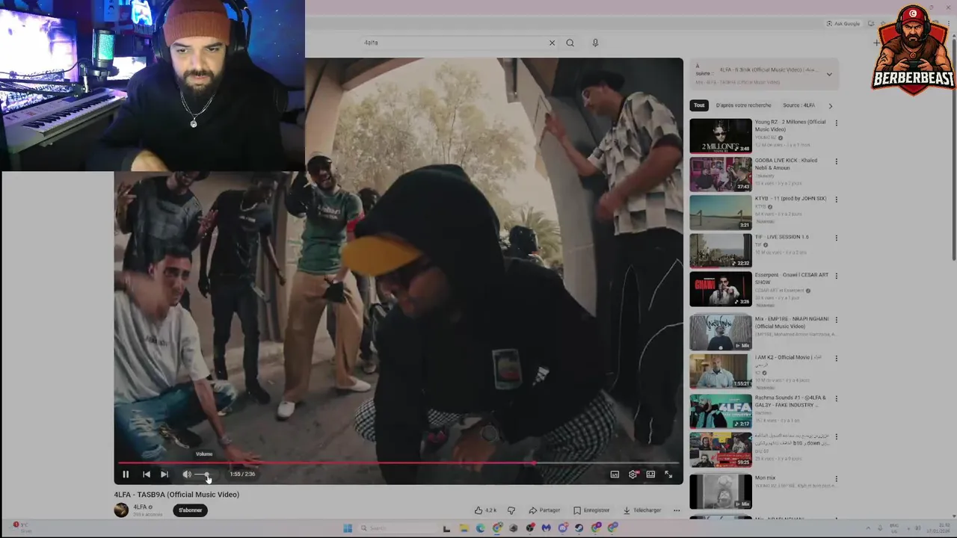The width and height of the screenshot is (957, 538).
Task: Adjust the volume slider knob
Action: [x=207, y=474]
